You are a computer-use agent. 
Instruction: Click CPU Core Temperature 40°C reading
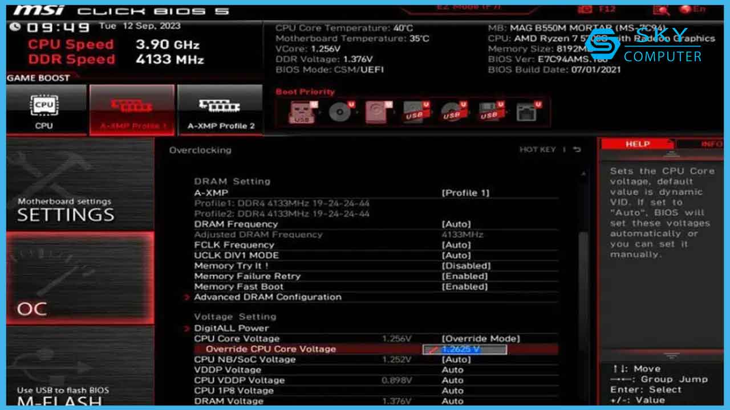(344, 28)
